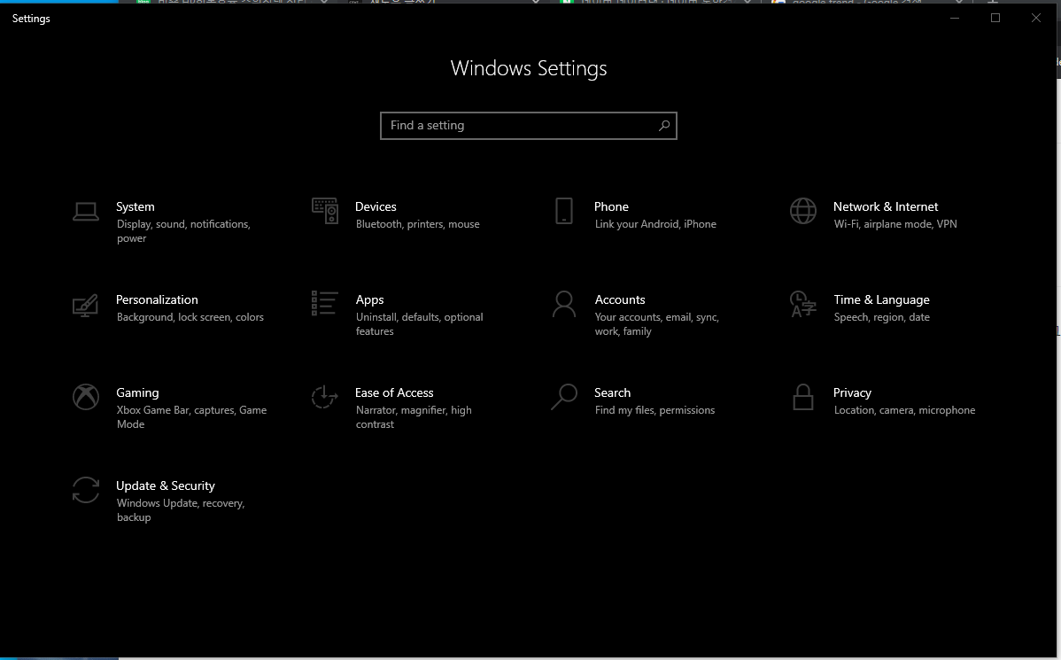
Task: Open Network & Internet settings
Action: [886, 206]
